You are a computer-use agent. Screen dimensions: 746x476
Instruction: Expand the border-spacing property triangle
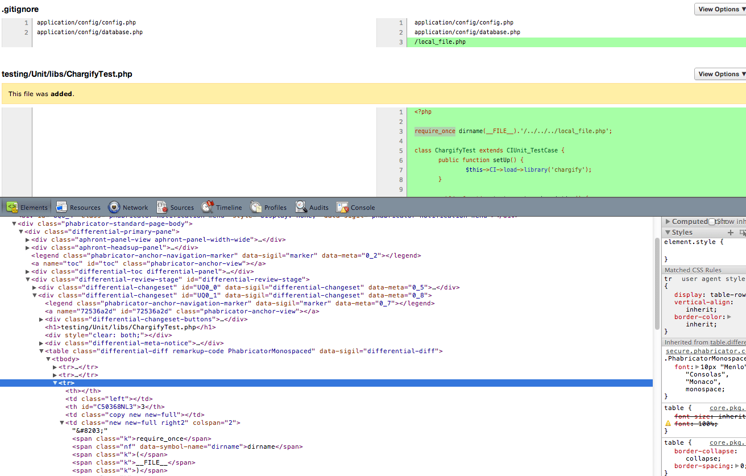pos(738,466)
